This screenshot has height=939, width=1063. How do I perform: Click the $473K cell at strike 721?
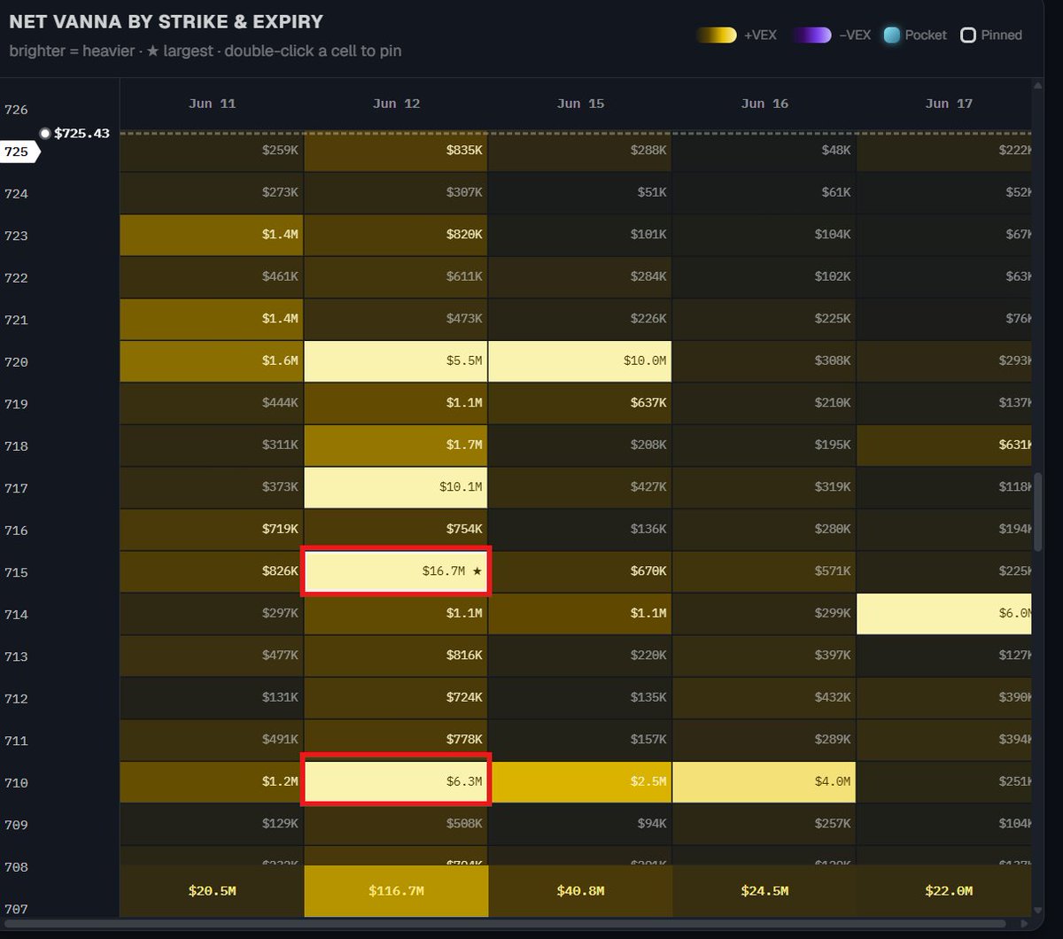396,319
